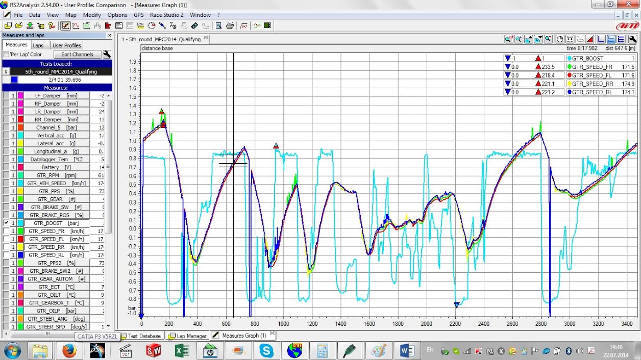Click the red triangle graph icon
This screenshot has width=641, height=360.
click(x=589, y=39)
